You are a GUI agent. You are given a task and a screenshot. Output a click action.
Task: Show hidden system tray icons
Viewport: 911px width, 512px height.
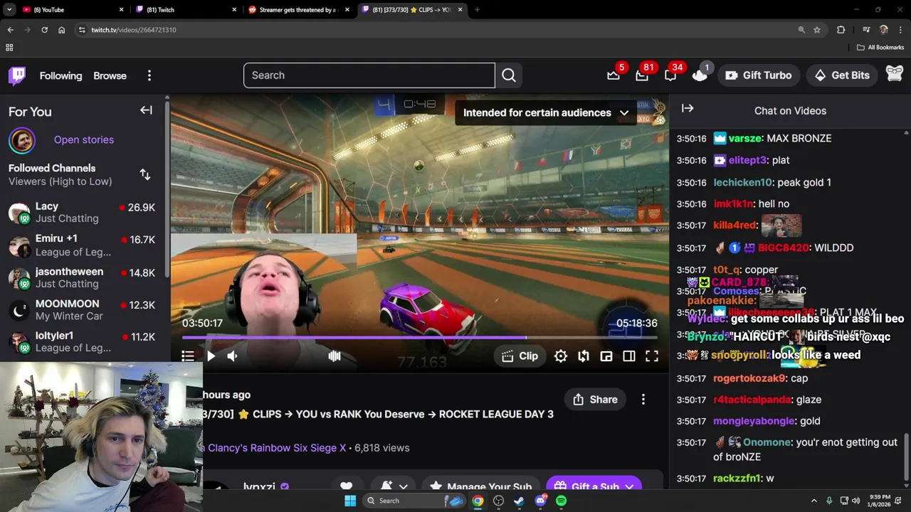click(813, 501)
